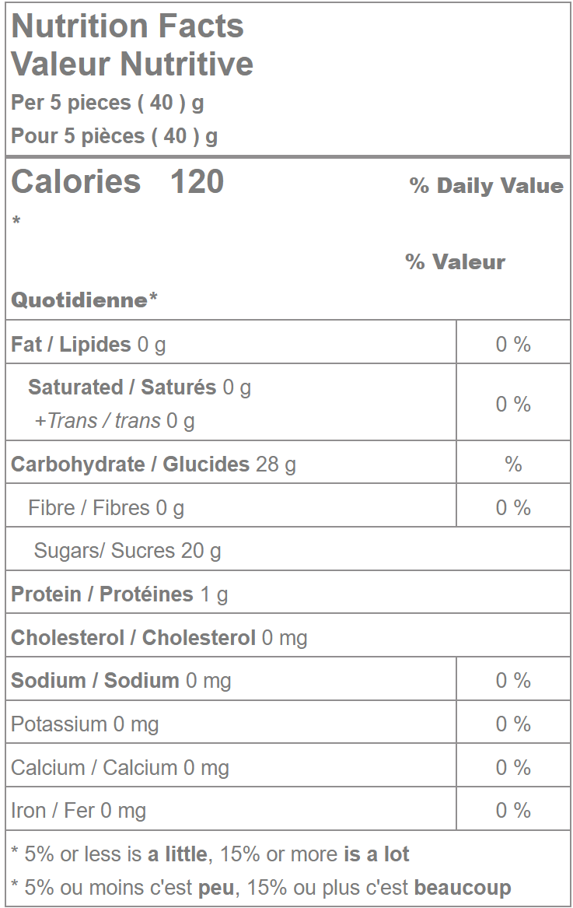Click the Cholesterol 0 mg row
Viewport: 573px width, 908px height.
point(159,638)
